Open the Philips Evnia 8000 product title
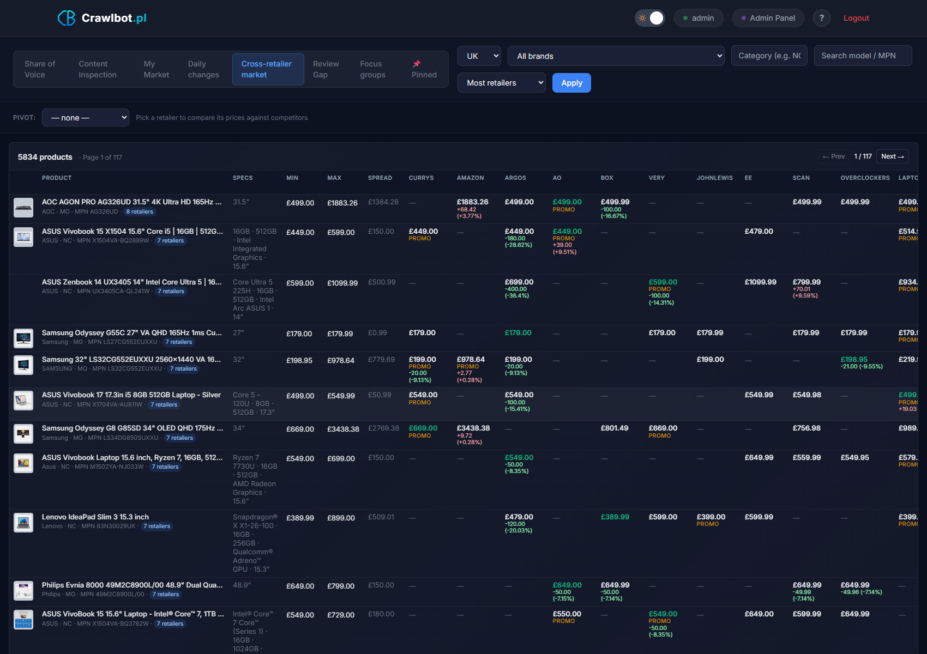This screenshot has height=654, width=927. tap(133, 585)
